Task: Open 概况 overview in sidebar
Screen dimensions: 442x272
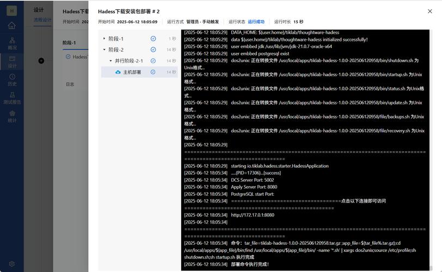Action: (x=12, y=44)
